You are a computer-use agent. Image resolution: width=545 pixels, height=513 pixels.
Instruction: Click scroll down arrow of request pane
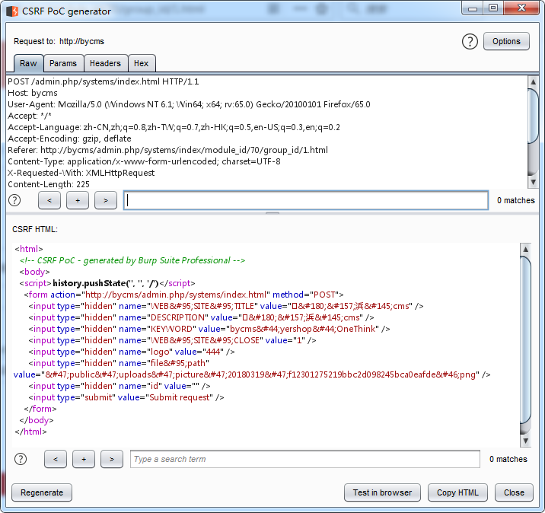[x=533, y=182]
